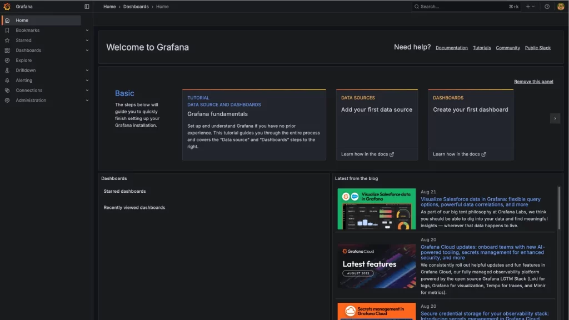Open the user profile avatar
This screenshot has height=320, width=569.
(x=561, y=7)
